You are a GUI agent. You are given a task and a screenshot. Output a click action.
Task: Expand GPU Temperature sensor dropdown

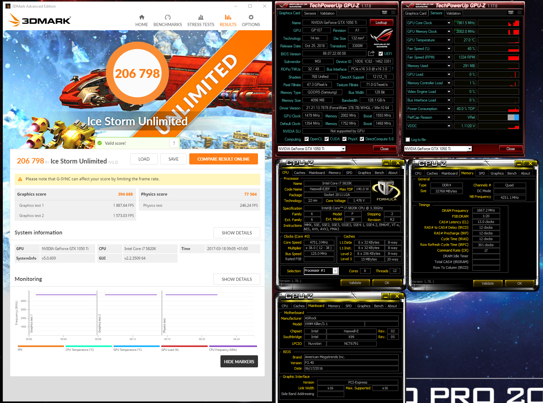pos(449,40)
